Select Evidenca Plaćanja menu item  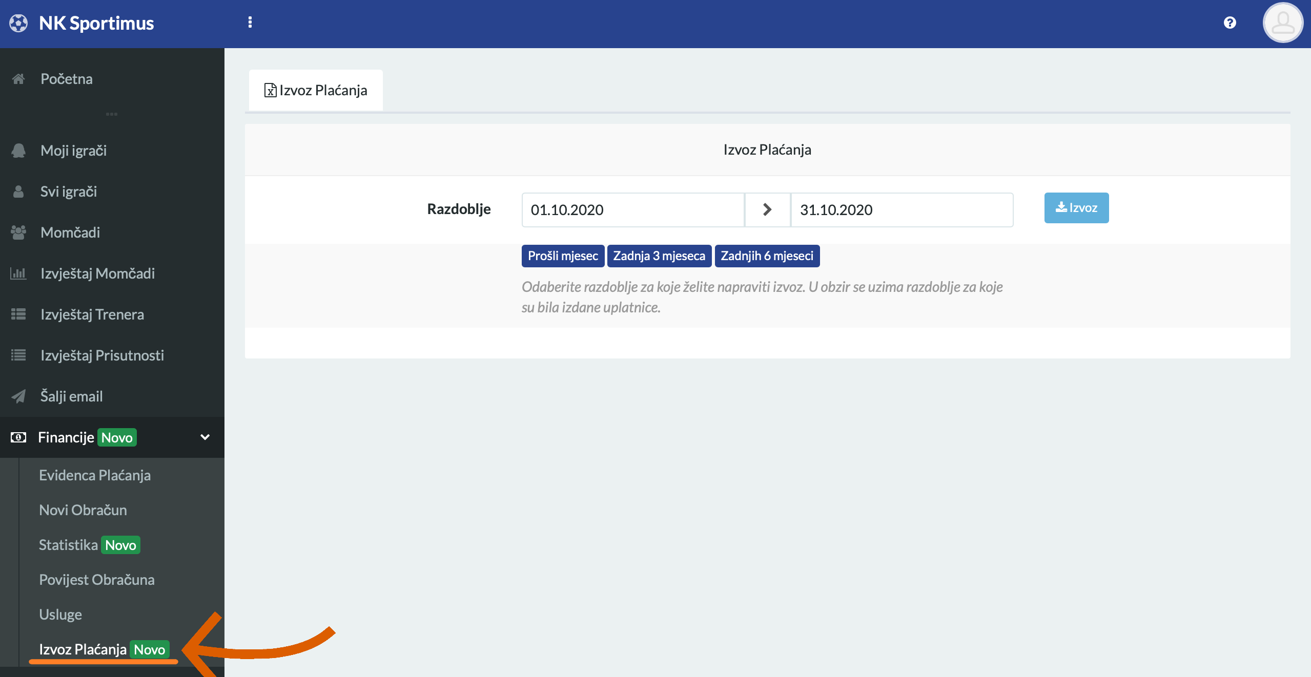pyautogui.click(x=95, y=475)
